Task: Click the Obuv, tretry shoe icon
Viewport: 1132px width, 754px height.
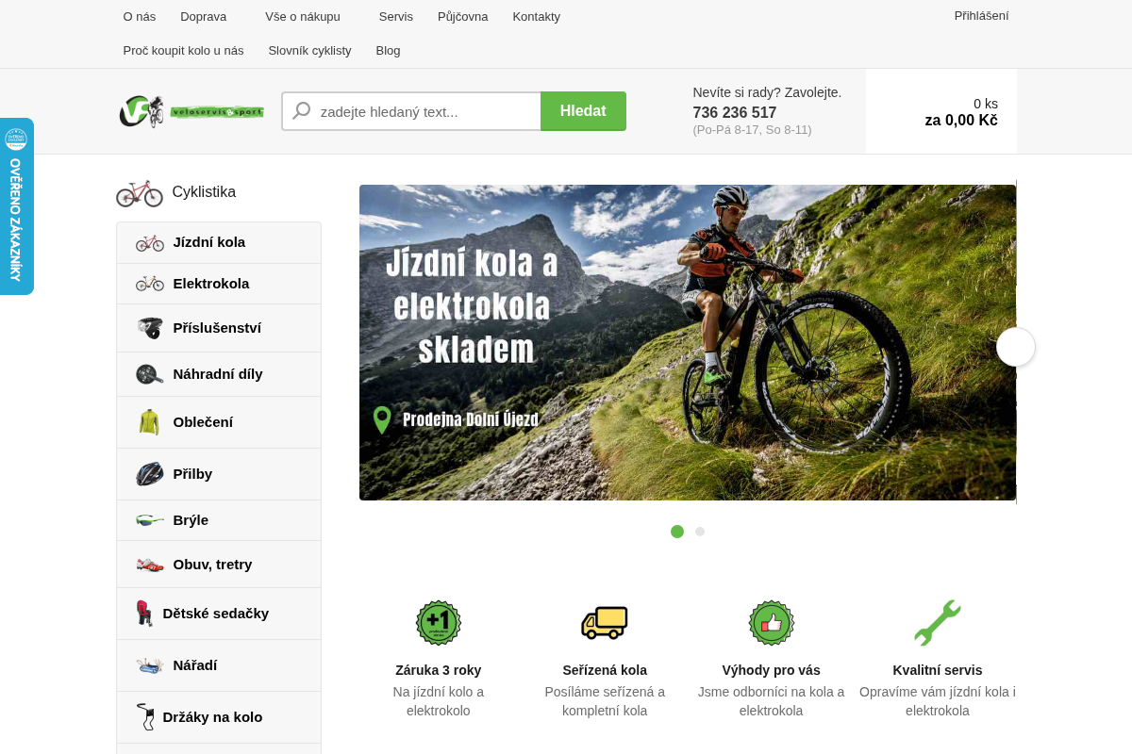Action: [x=150, y=565]
